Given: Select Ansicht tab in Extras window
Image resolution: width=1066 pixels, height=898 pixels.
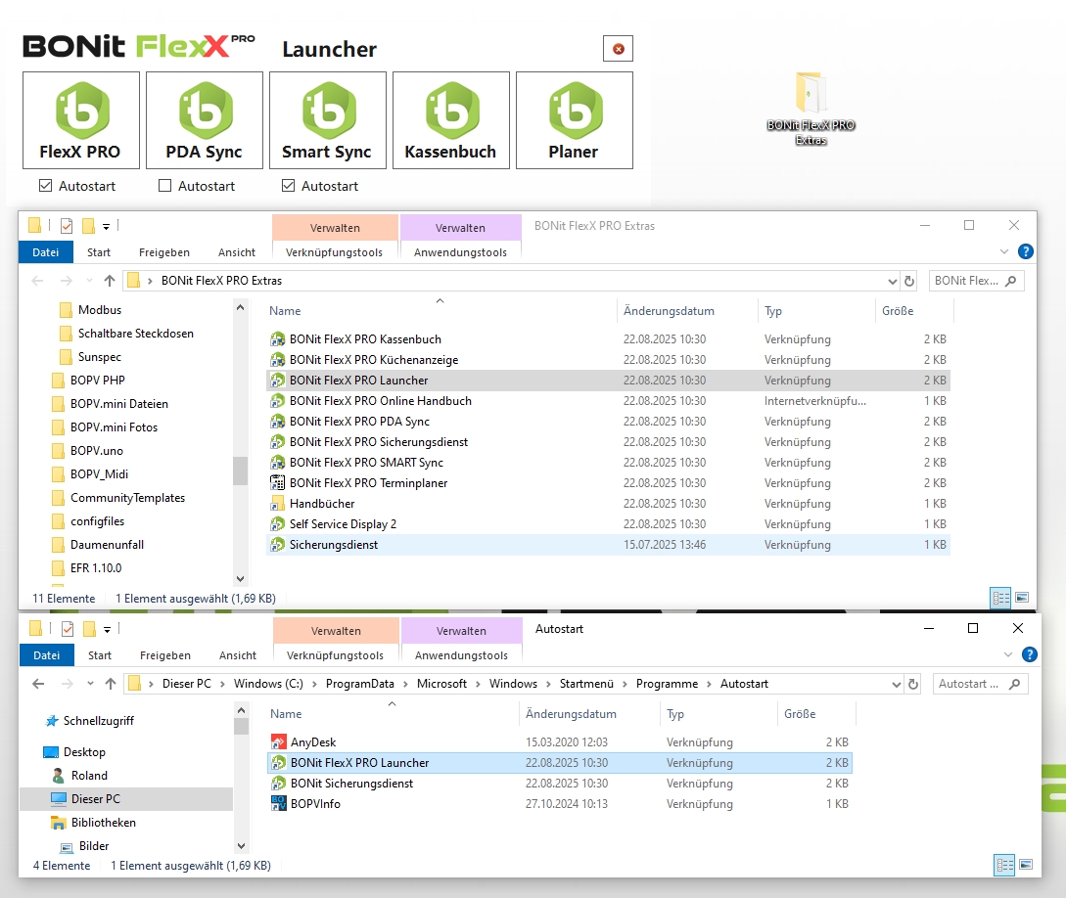Looking at the screenshot, I should tap(237, 252).
